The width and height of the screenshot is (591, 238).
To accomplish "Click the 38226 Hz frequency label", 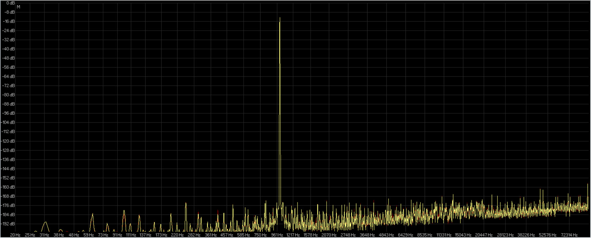I will 526,235.
